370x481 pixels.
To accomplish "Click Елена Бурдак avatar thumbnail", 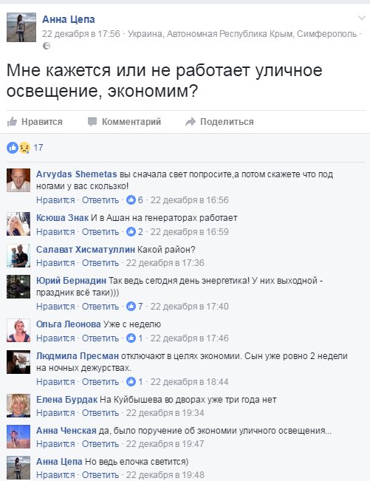I will [x=18, y=406].
